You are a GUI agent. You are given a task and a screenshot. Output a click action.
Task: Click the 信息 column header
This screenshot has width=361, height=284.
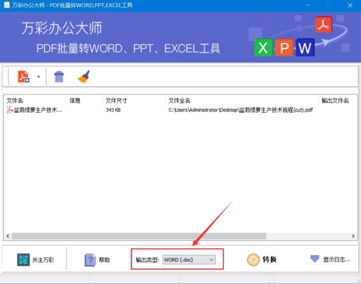pyautogui.click(x=75, y=100)
